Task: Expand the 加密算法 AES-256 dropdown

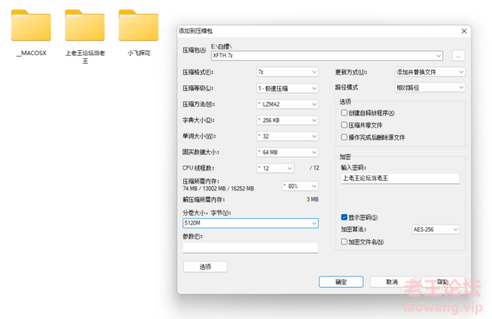Action: pyautogui.click(x=435, y=230)
